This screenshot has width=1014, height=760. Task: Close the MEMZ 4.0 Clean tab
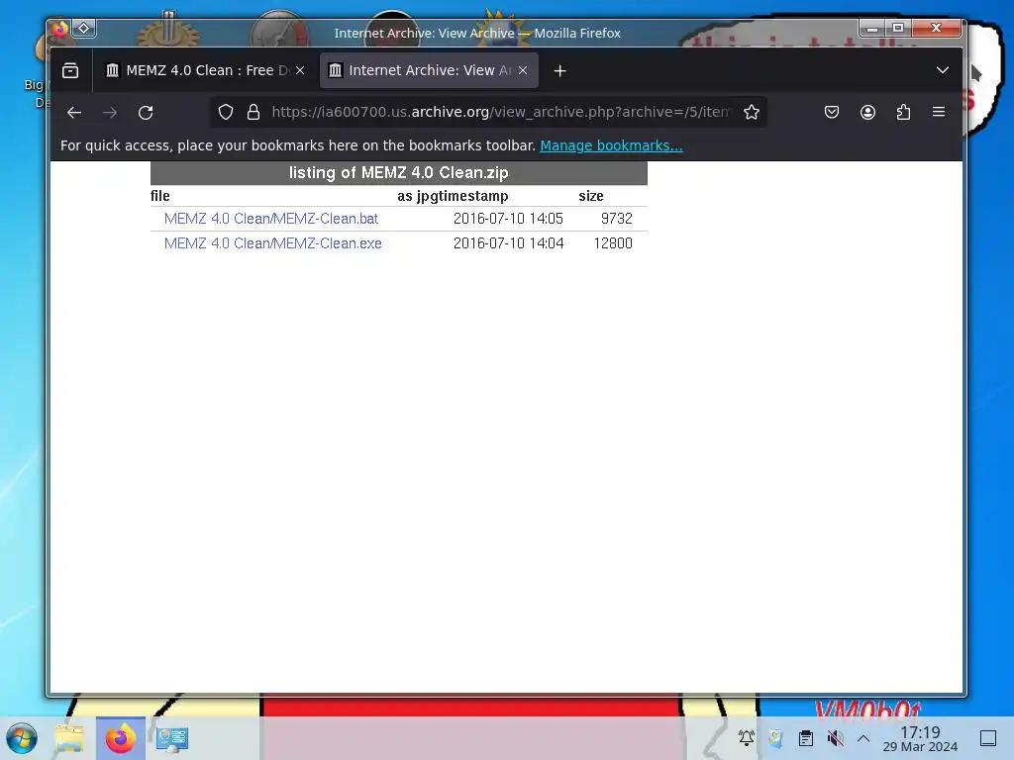click(x=300, y=70)
